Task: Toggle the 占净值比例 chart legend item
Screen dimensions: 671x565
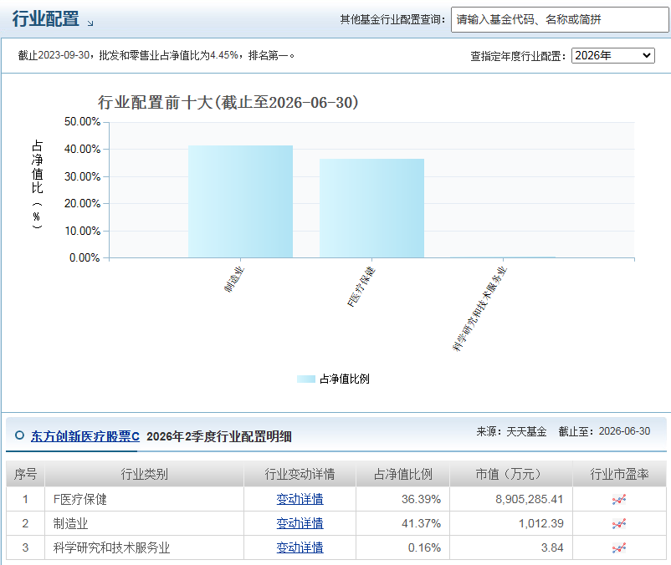Action: coord(333,379)
